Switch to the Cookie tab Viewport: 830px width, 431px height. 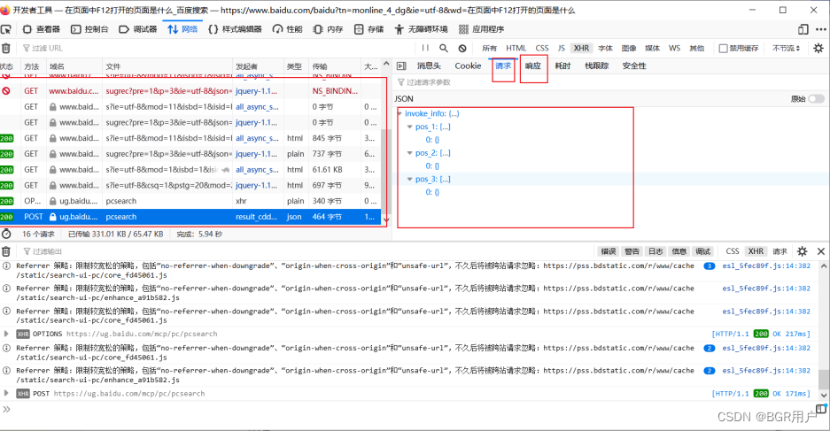(468, 66)
